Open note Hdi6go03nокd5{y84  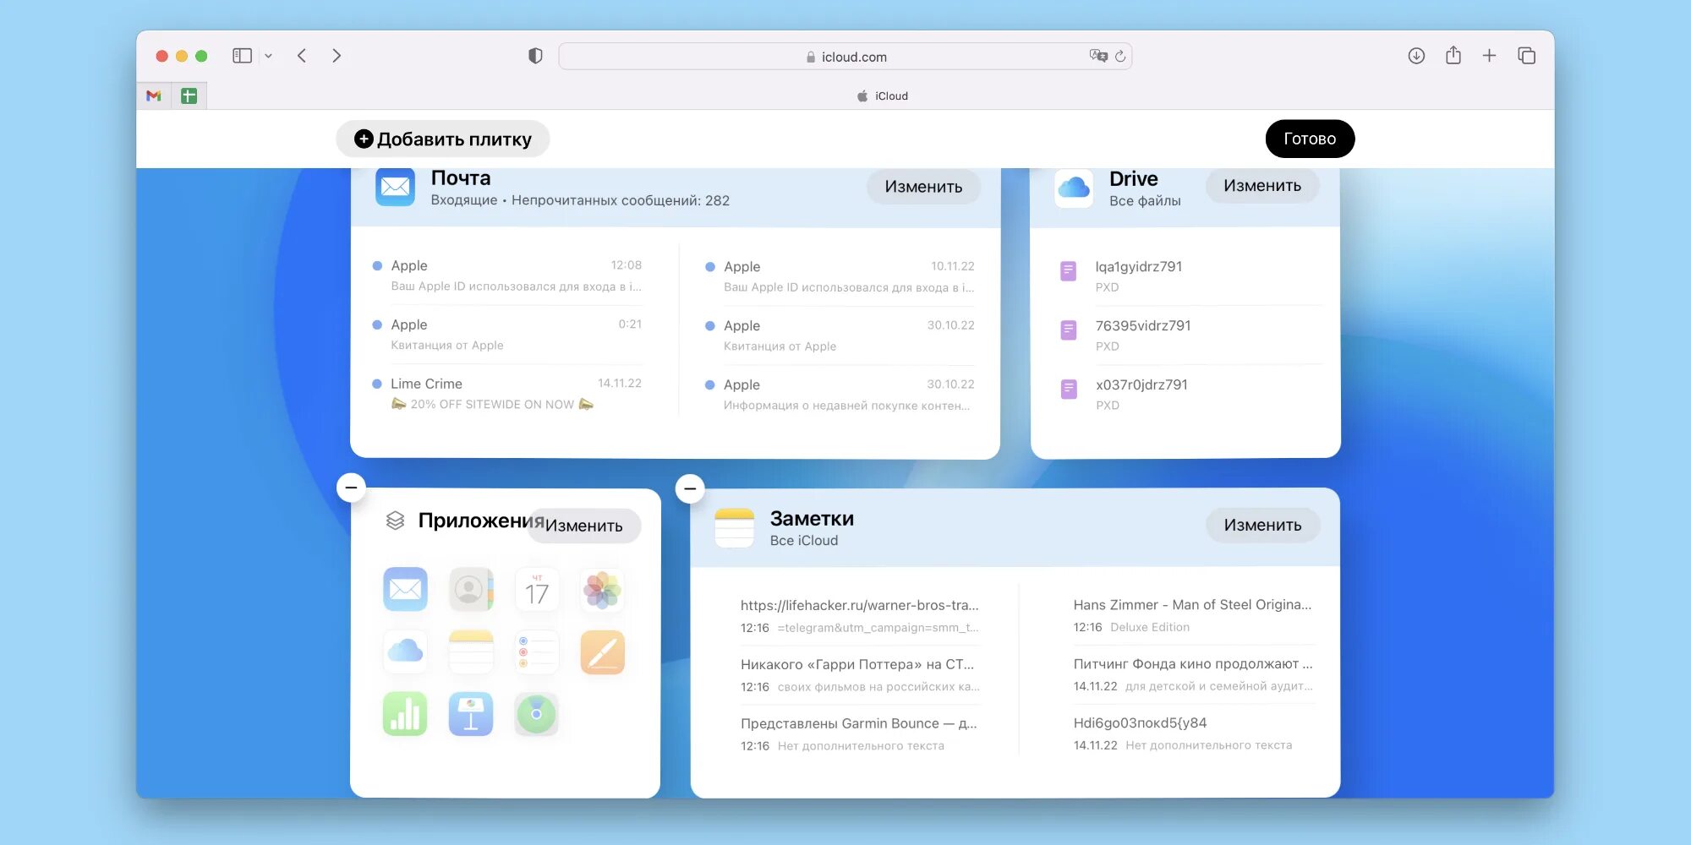point(1193,733)
